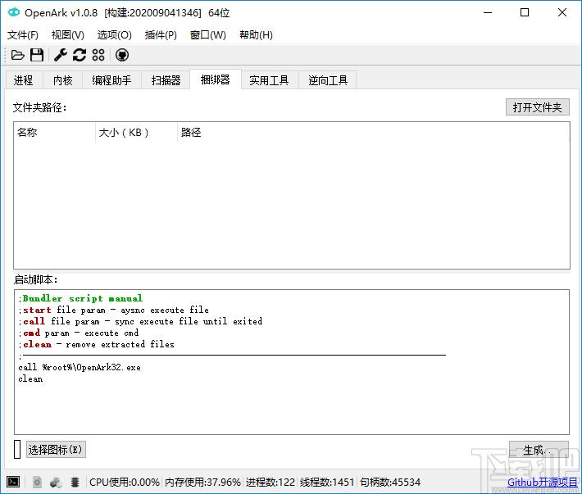The height and width of the screenshot is (494, 582).
Task: Click the open folder toolbar icon
Action: coord(17,55)
